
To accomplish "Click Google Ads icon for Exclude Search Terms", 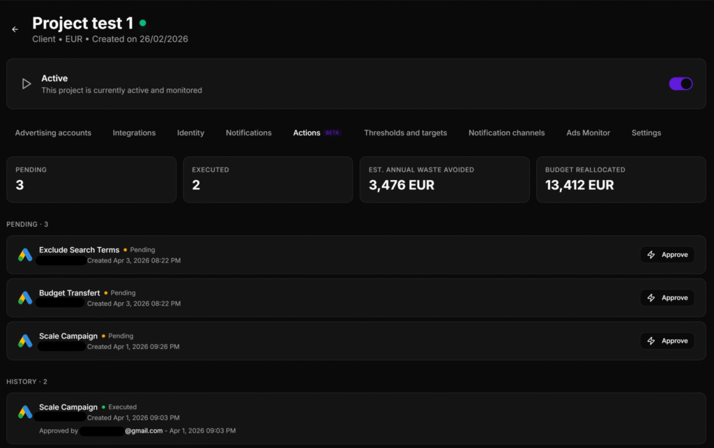I will click(25, 255).
